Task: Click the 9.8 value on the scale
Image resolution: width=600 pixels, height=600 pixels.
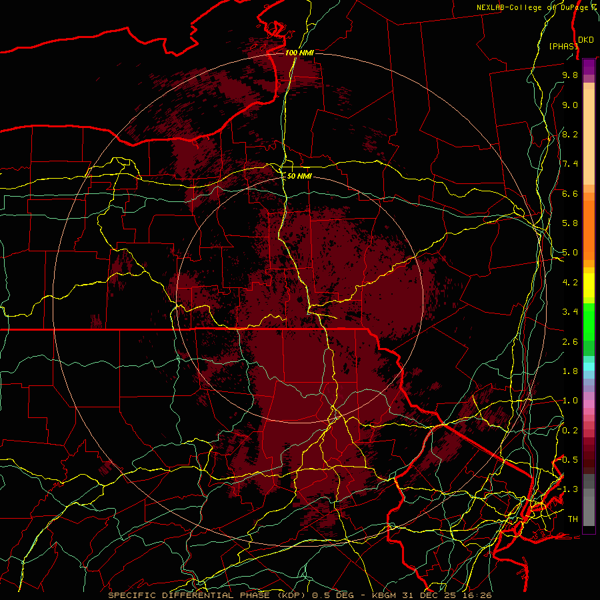Action: 570,75
